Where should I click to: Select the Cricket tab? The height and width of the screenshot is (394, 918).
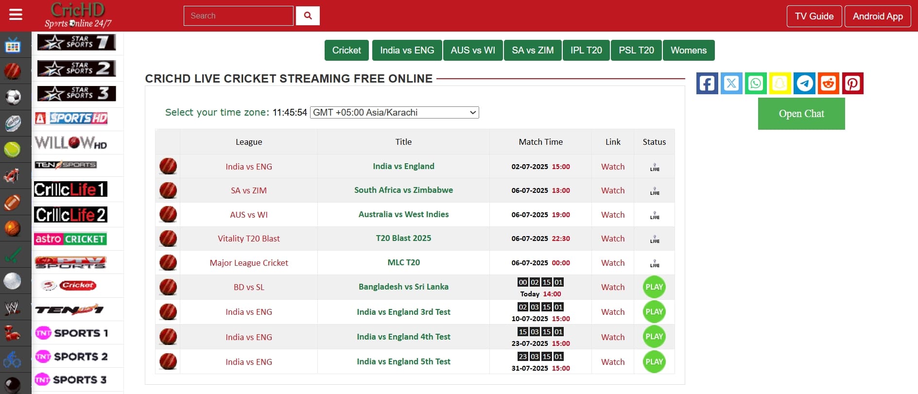coord(346,50)
